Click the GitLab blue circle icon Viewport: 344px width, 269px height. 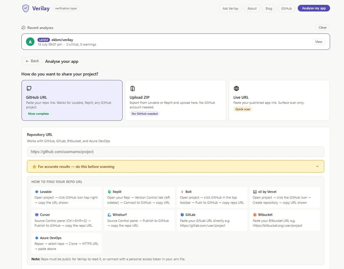(182, 215)
